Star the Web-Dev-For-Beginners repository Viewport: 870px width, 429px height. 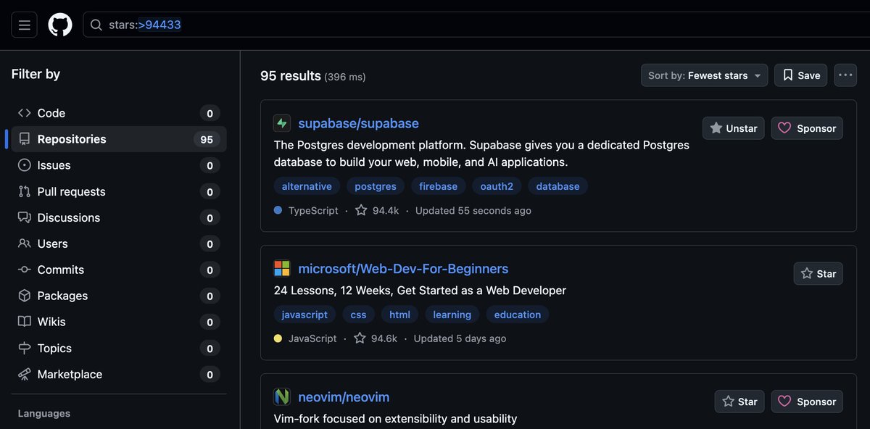click(819, 274)
